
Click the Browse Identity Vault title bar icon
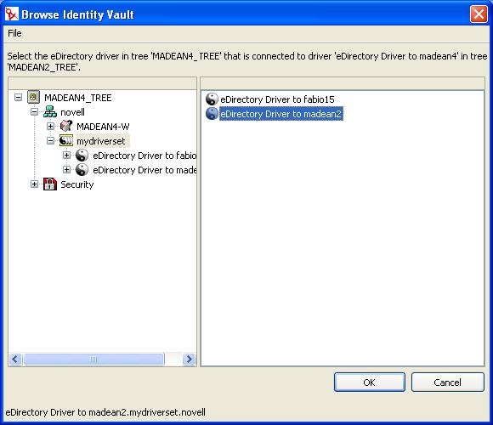(12, 14)
